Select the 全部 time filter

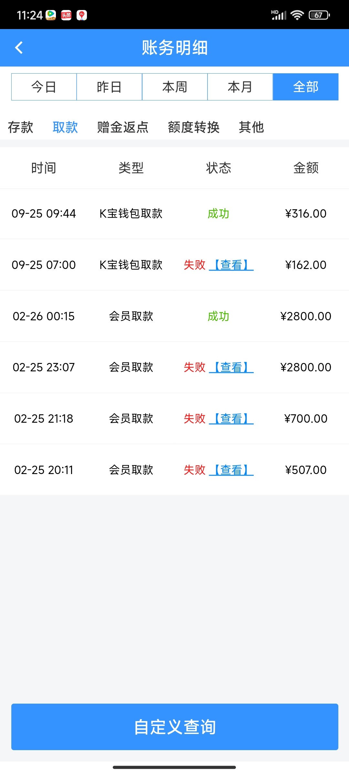point(305,87)
